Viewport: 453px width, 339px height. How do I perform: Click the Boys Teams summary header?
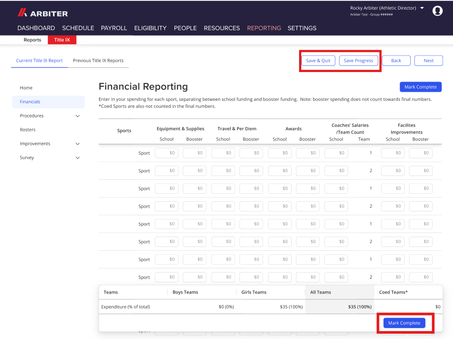click(x=185, y=292)
